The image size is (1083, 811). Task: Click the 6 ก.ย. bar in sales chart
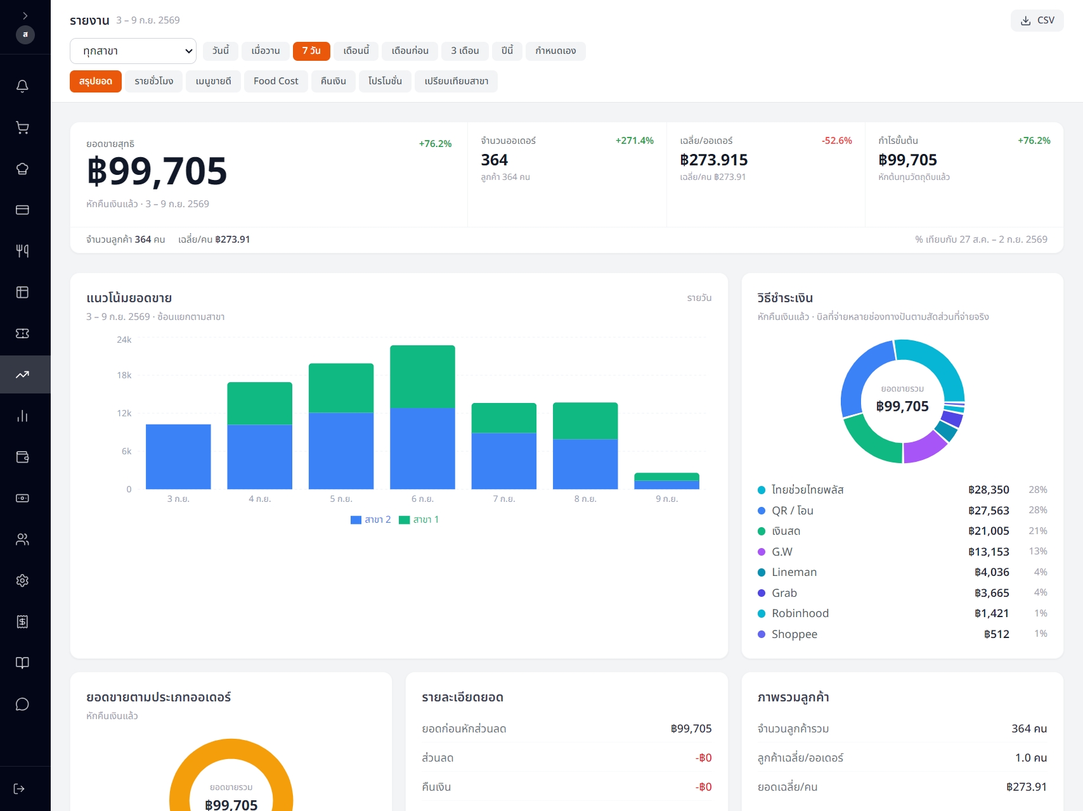tap(422, 417)
